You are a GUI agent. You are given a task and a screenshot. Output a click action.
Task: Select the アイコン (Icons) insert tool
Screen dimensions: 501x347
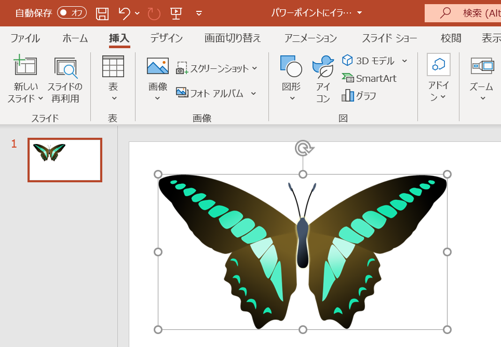pos(322,78)
